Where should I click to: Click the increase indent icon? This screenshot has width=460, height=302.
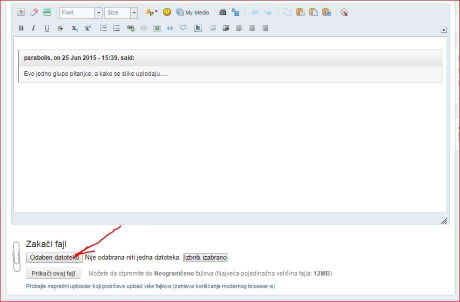click(225, 28)
